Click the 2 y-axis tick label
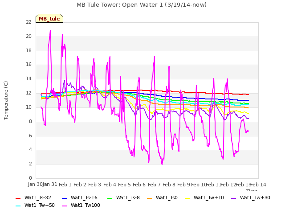Screen dimensions: 285x214 tap(30, 164)
